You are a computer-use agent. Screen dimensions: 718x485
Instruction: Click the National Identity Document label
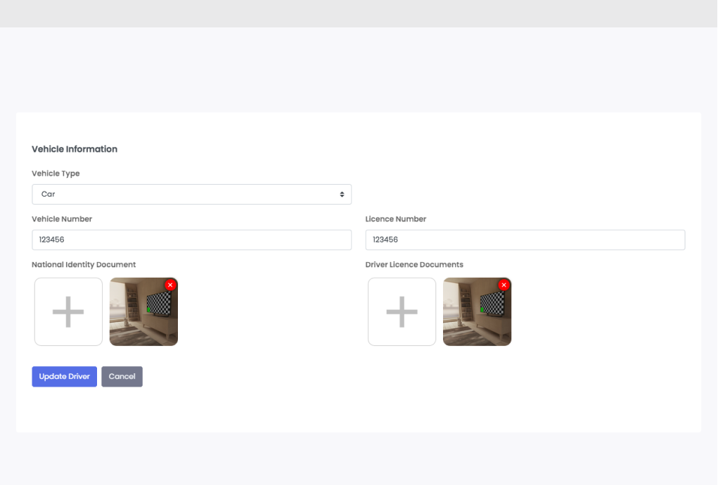coord(84,265)
